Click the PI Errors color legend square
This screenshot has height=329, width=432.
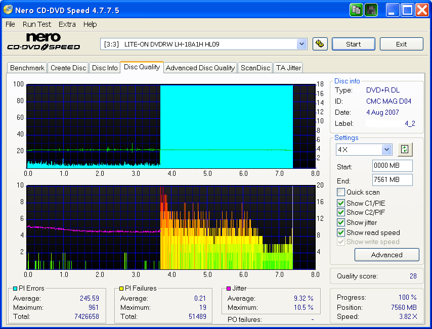(x=15, y=288)
